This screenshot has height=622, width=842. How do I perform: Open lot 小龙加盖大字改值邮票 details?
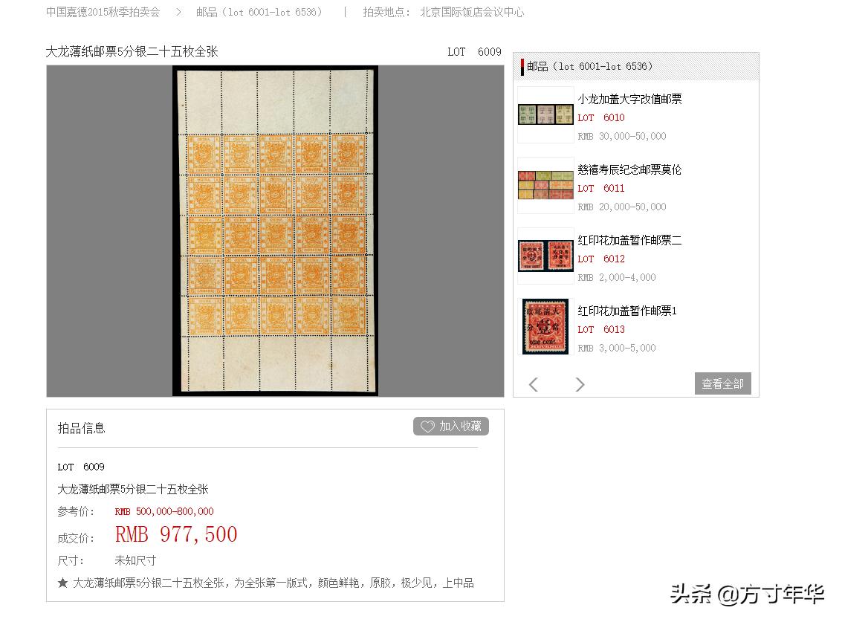(x=629, y=97)
